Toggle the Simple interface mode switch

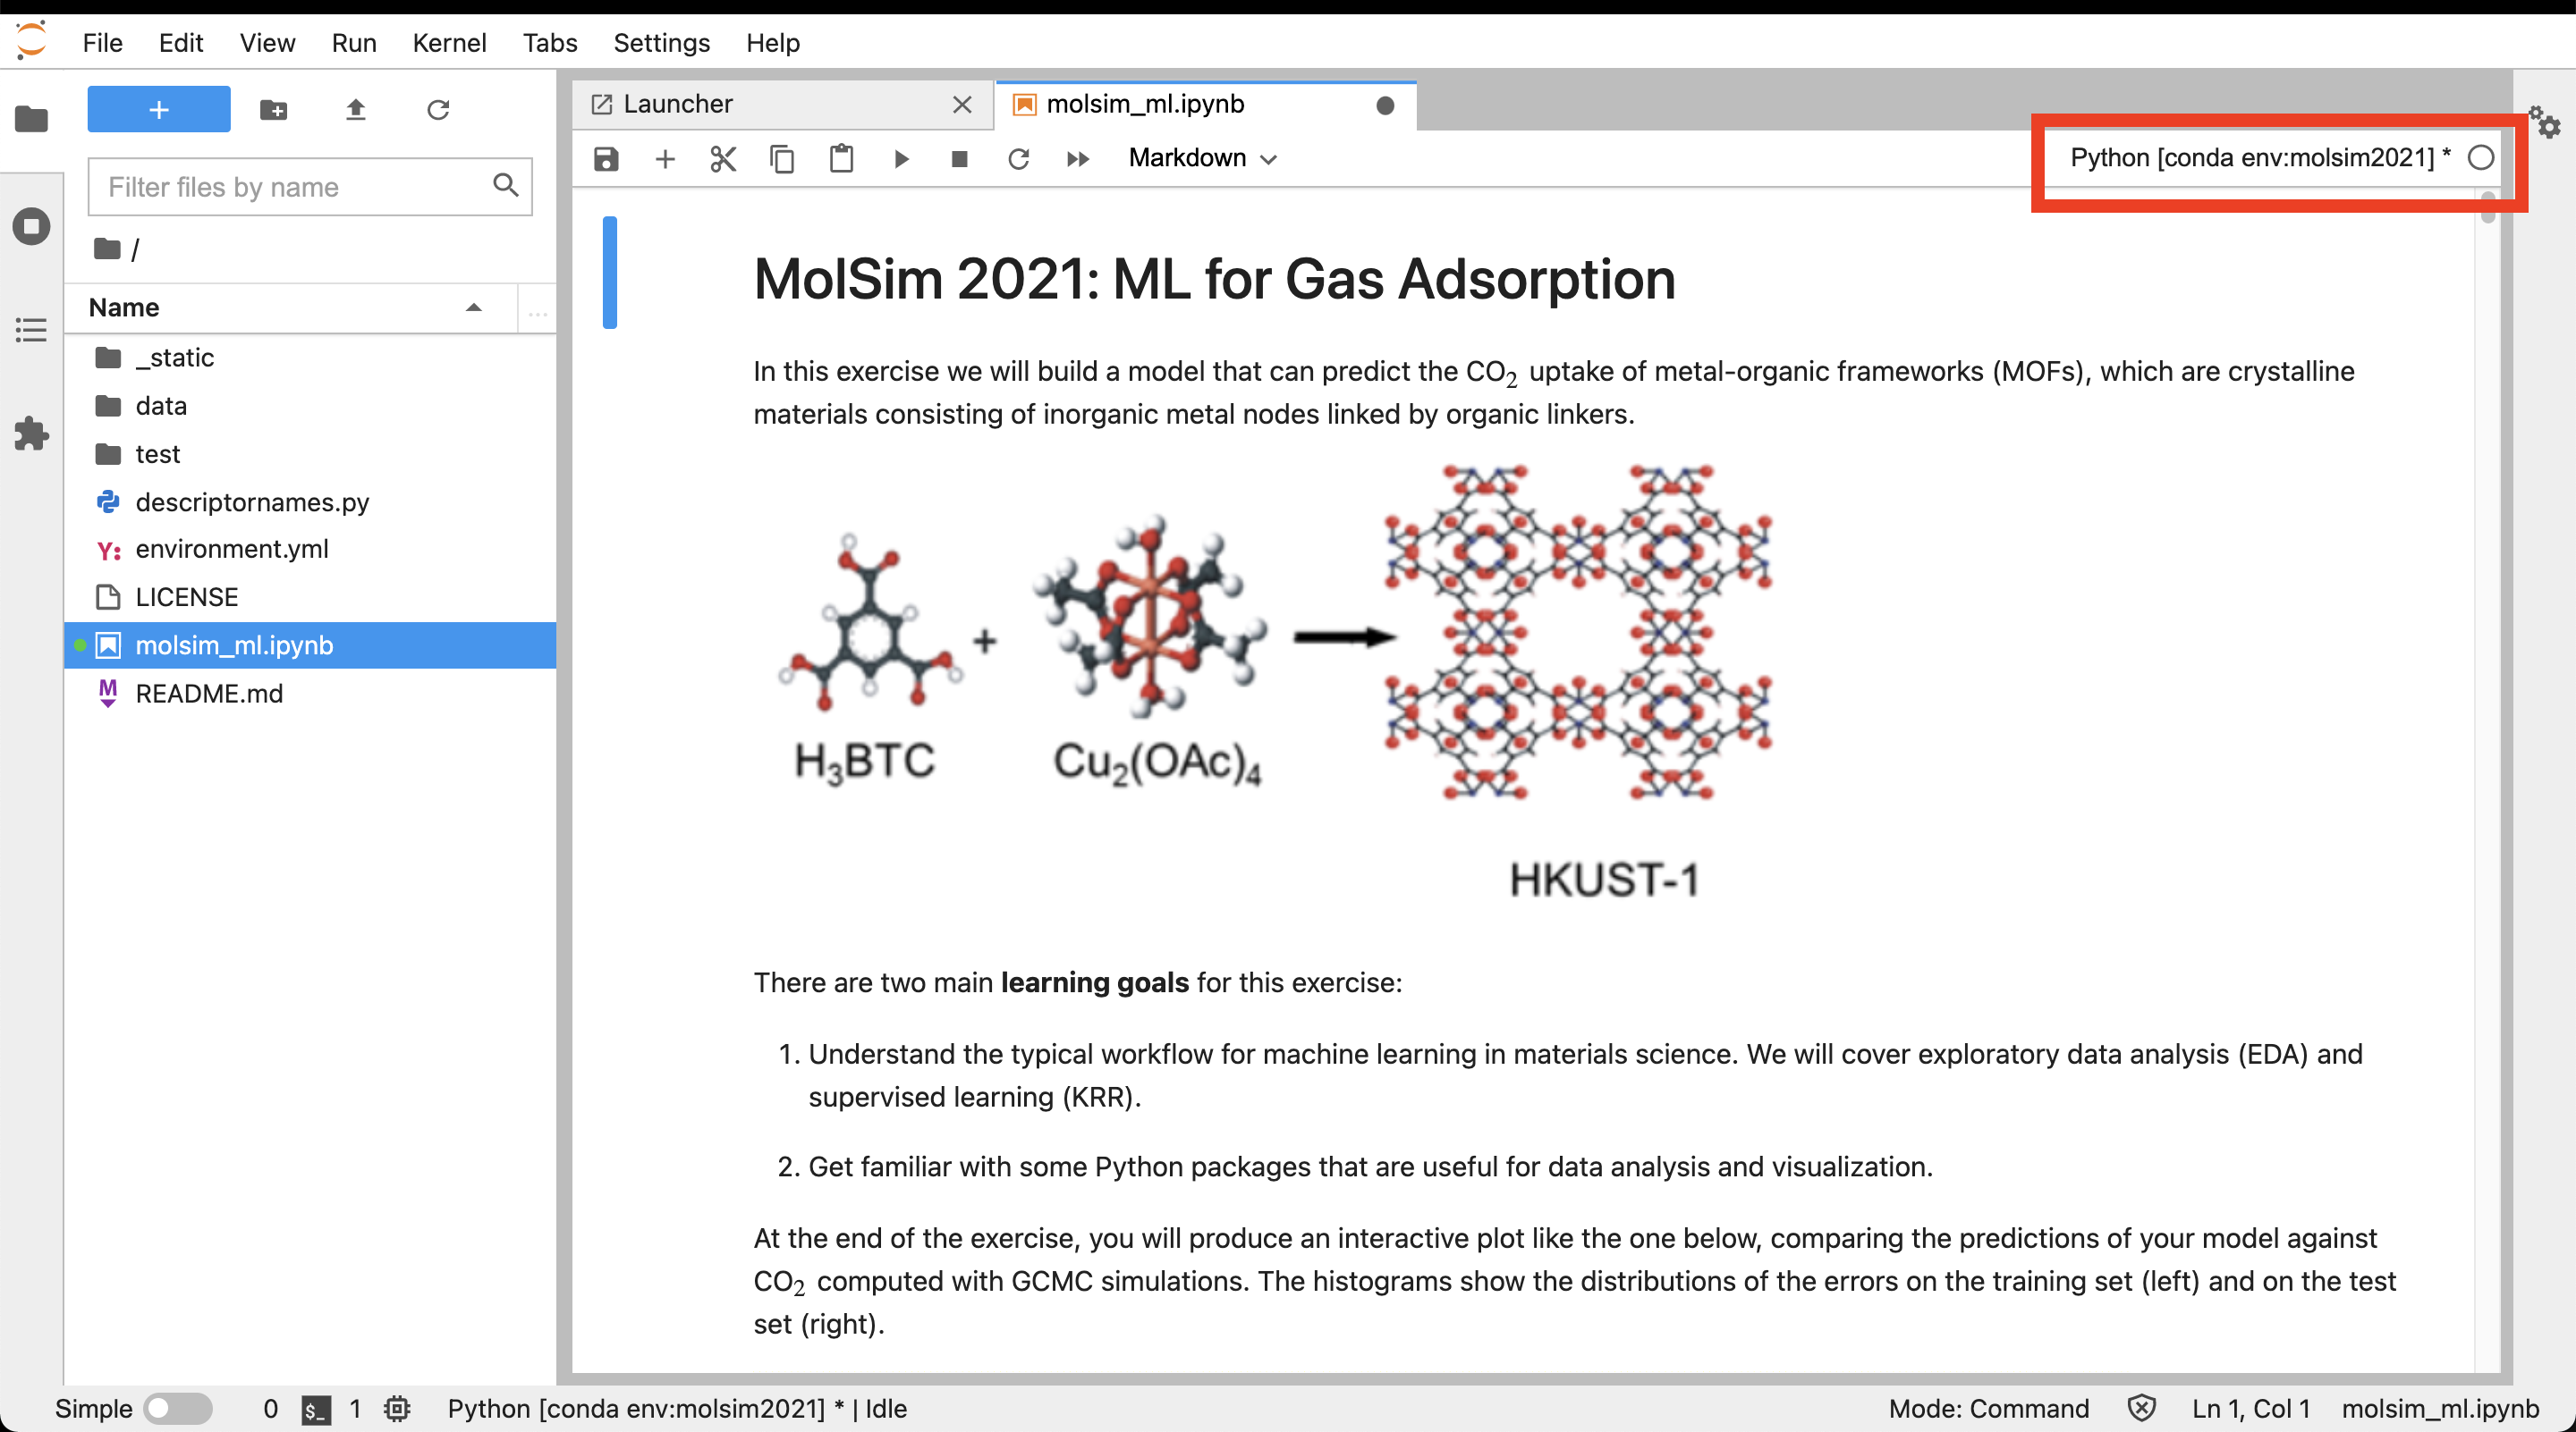coord(178,1408)
